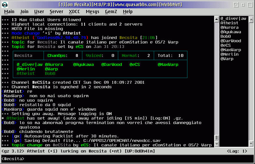The height and width of the screenshot is (164, 255).
Task: Click the title bar diagonal-slash window button
Action: tap(235, 4)
